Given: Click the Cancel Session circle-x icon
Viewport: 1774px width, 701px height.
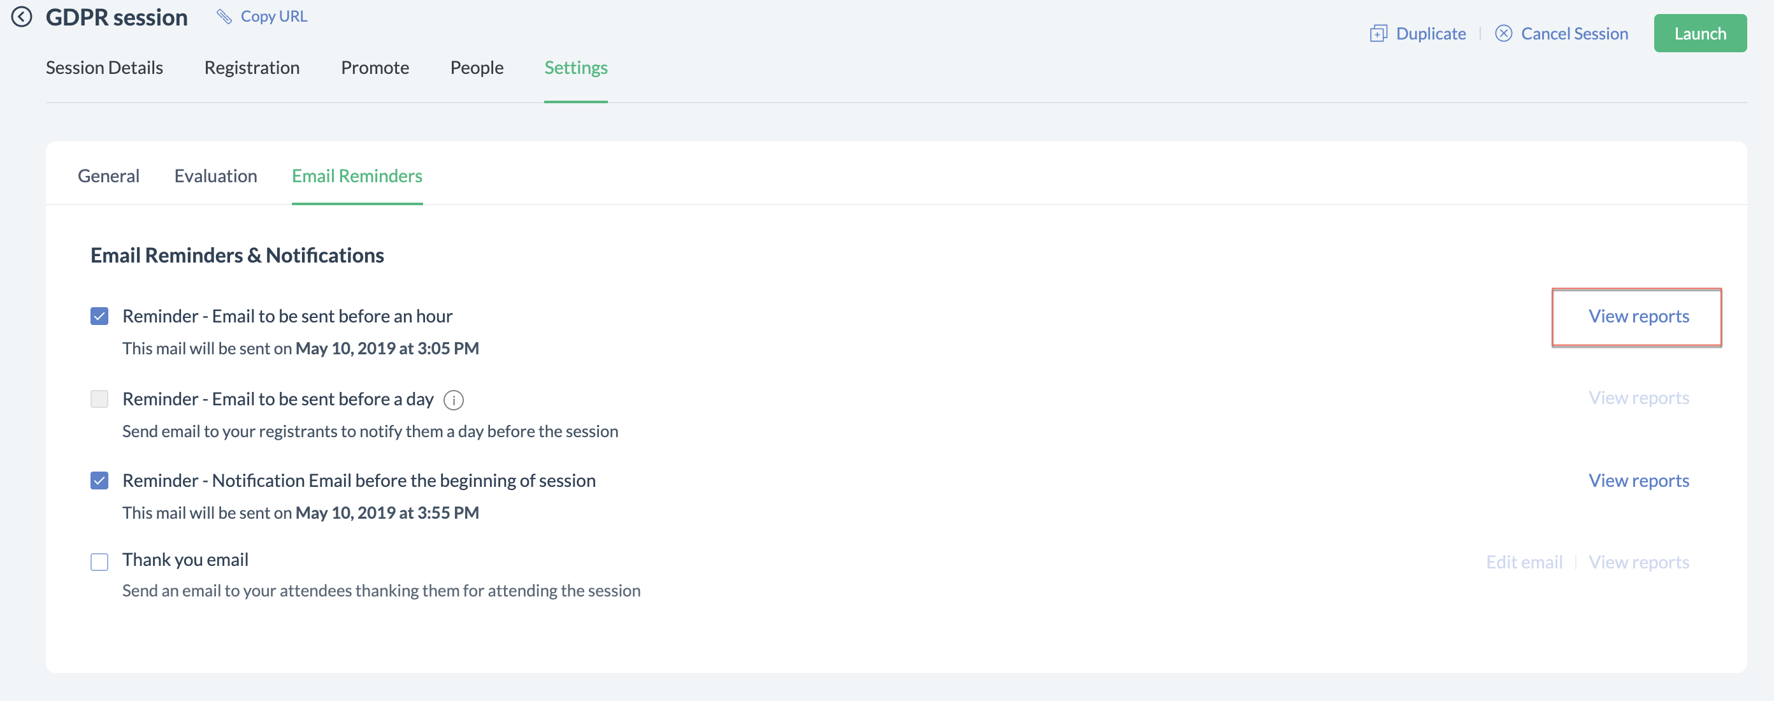Looking at the screenshot, I should coord(1503,33).
